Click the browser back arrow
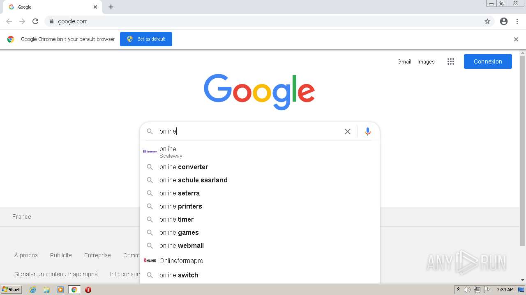 (x=9, y=21)
